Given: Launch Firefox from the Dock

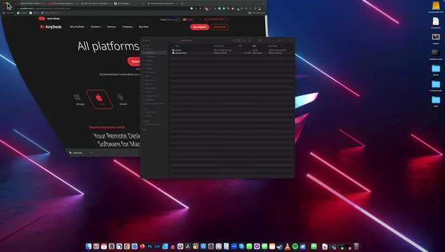Looking at the screenshot, I should pyautogui.click(x=142, y=246).
